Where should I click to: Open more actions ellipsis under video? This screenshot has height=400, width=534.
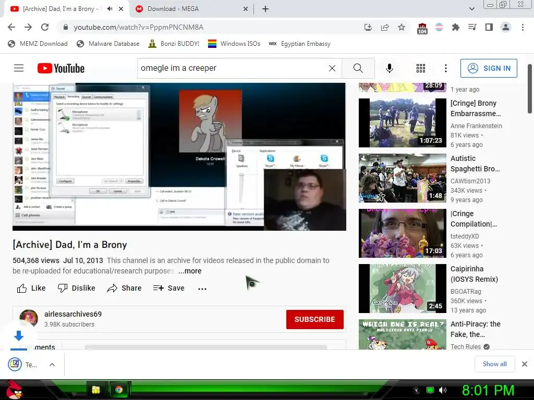click(202, 289)
